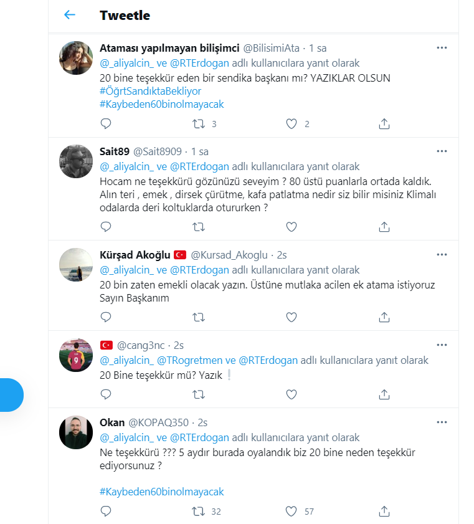Open #Kaybeden60binolmayacak hashtag in Okan's tweet
The width and height of the screenshot is (474, 524).
point(162,492)
